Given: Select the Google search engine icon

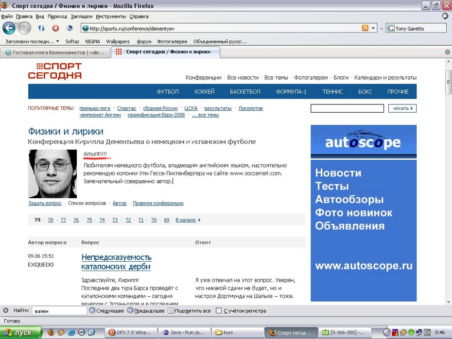Looking at the screenshot, I should [391, 28].
